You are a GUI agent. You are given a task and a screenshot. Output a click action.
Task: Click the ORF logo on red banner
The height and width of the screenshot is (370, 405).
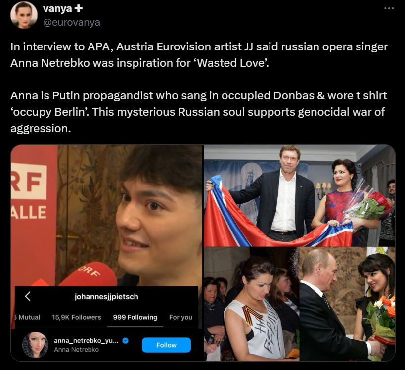coord(28,182)
